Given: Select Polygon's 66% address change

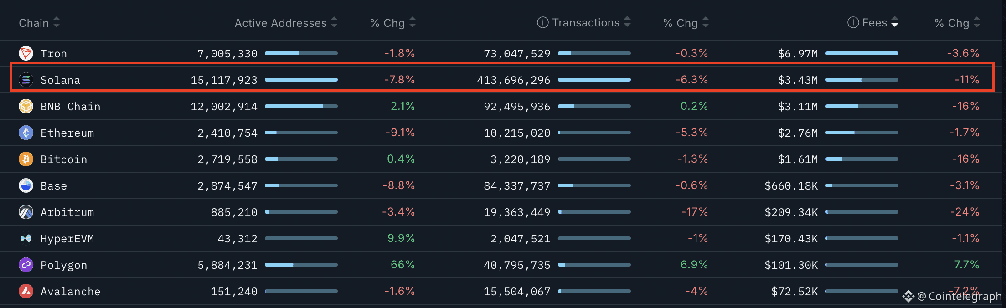Looking at the screenshot, I should pos(403,265).
